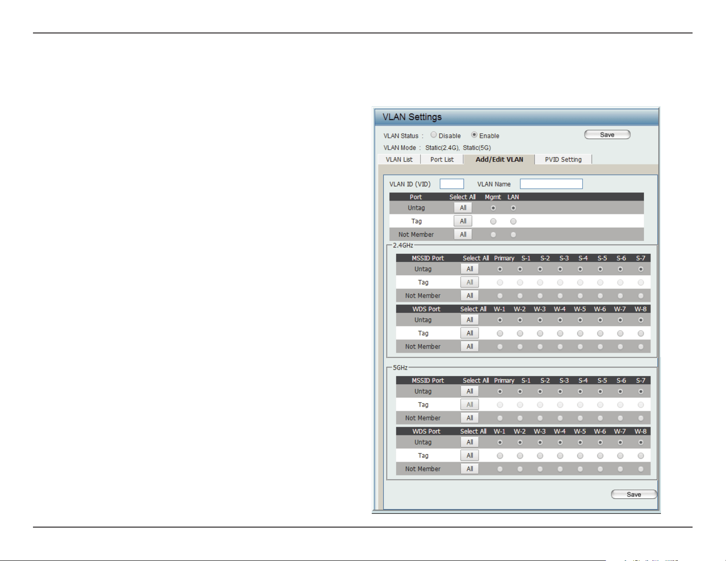Set LAN port to Not Member
This screenshot has height=561, width=726.
click(513, 234)
